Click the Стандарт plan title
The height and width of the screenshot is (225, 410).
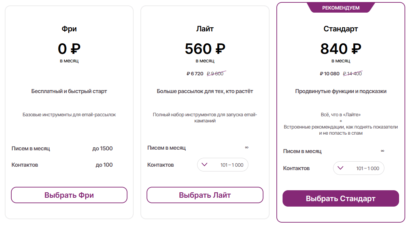pos(341,29)
